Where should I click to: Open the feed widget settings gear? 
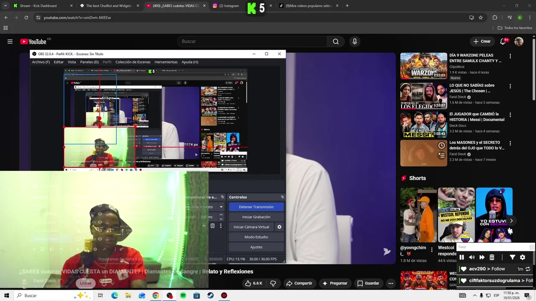point(523,258)
